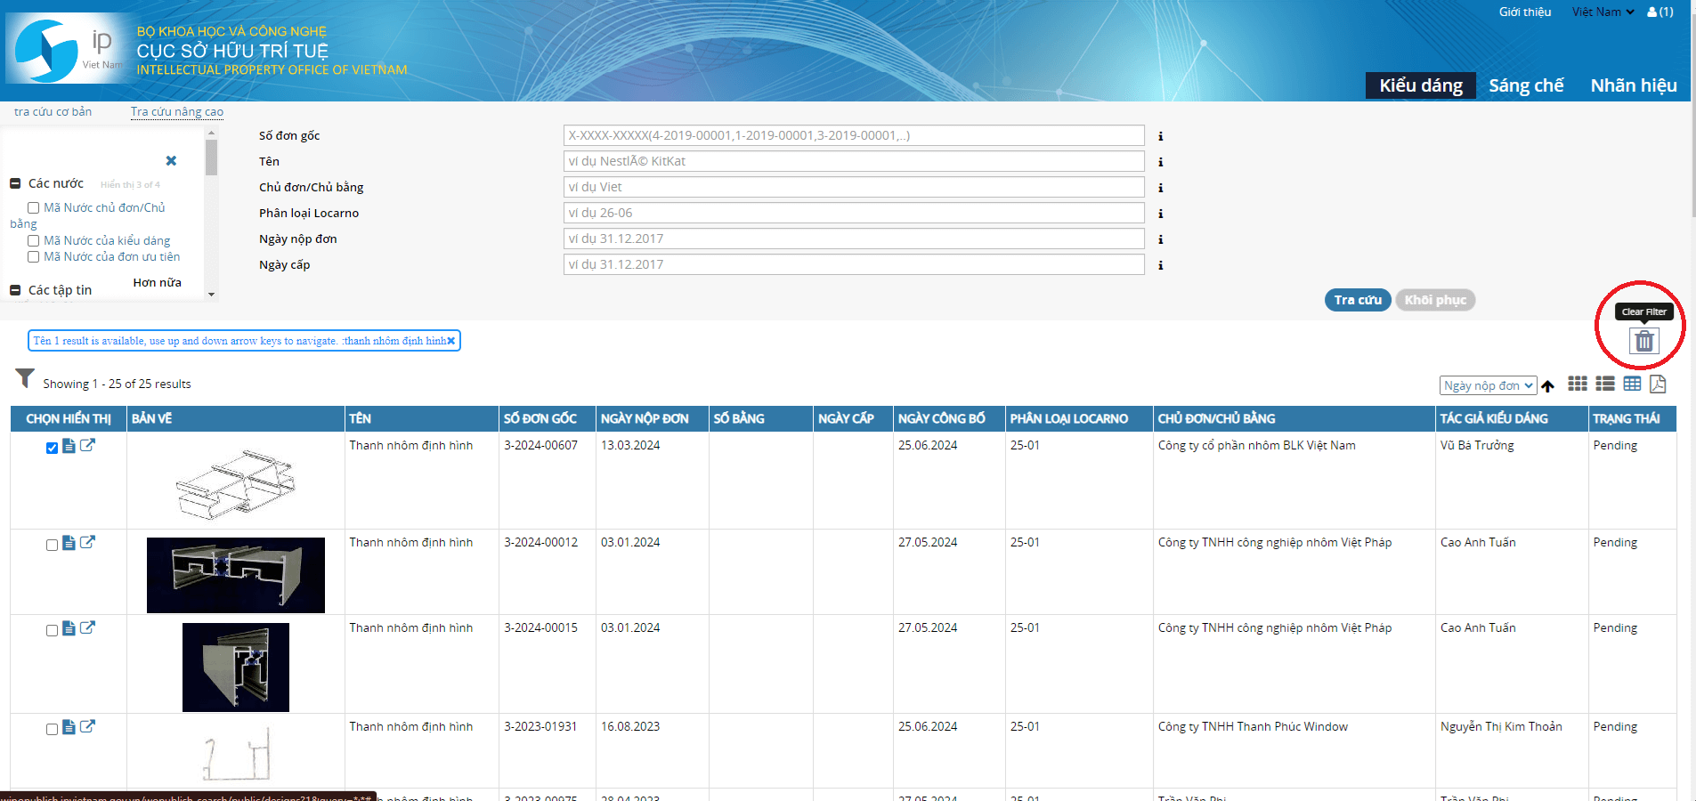The width and height of the screenshot is (1696, 801).
Task: Enable the Mã Nước của đơn ưu tiên checkbox
Action: click(x=33, y=257)
